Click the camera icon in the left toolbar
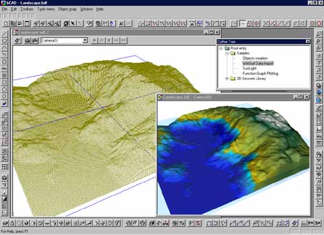 [5, 178]
